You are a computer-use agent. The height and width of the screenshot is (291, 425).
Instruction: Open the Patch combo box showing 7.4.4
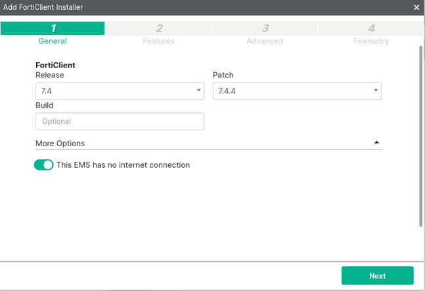pos(292,91)
